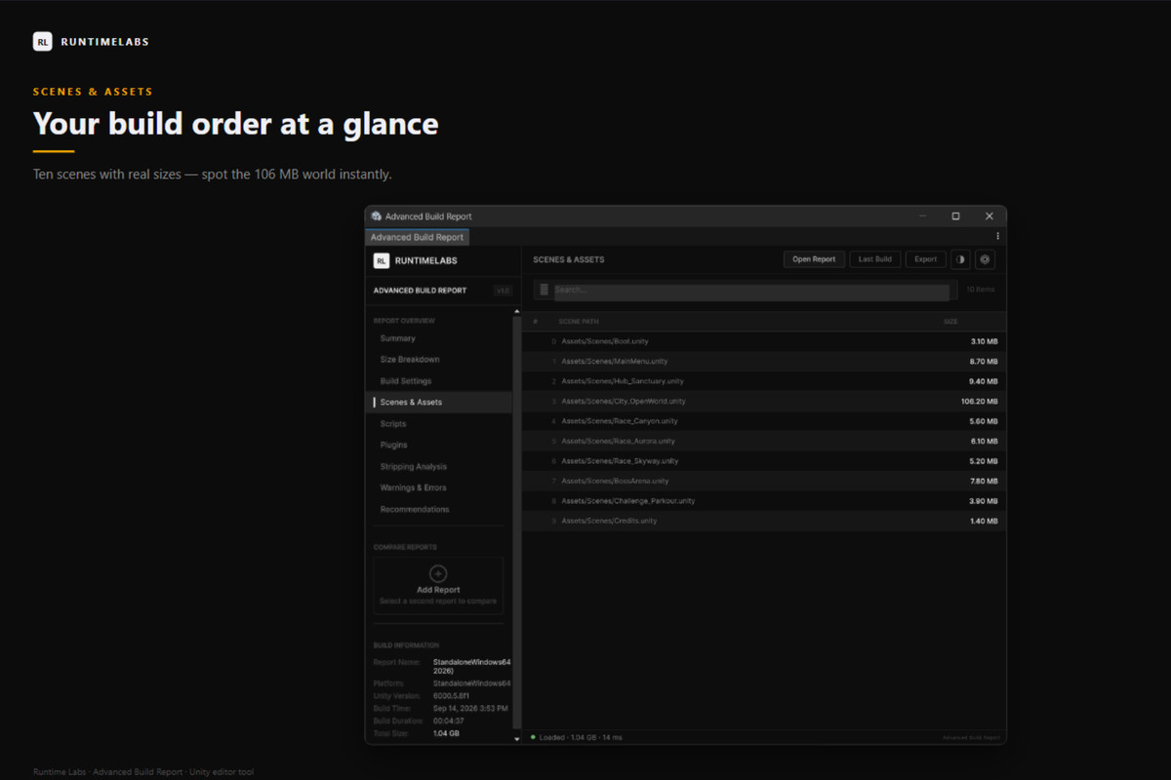Select the Advanced Build Report tab

417,237
